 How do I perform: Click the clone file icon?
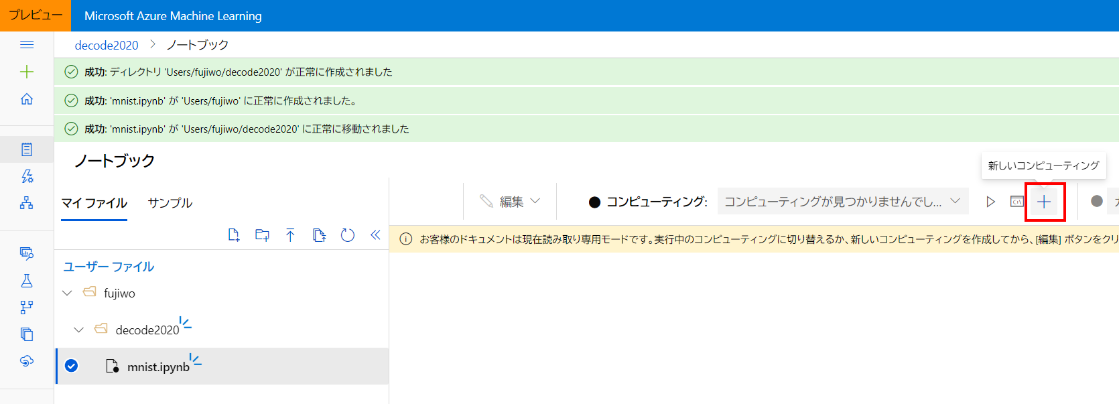click(x=319, y=235)
